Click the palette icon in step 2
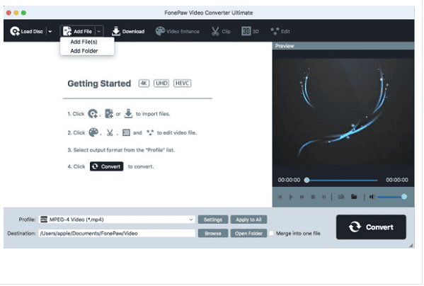Image resolution: width=424 pixels, height=286 pixels. pos(93,132)
